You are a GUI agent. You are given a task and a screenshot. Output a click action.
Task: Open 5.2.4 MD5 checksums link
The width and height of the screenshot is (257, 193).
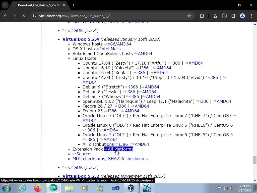tap(89, 159)
